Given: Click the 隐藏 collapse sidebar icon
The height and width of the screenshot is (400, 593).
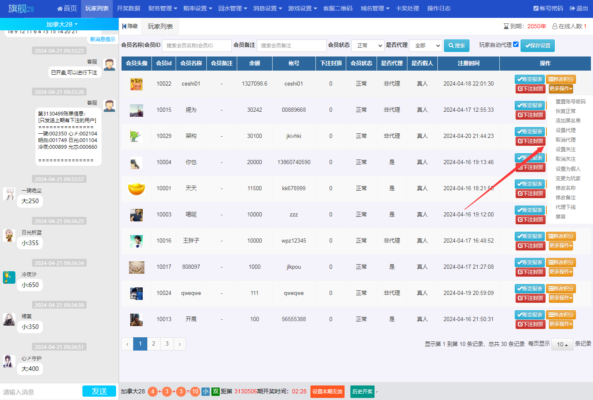Looking at the screenshot, I should [124, 26].
